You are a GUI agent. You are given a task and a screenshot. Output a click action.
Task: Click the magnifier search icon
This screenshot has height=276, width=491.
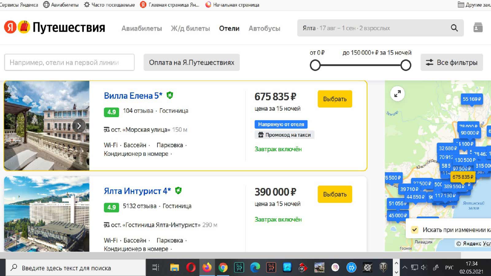pos(454,28)
